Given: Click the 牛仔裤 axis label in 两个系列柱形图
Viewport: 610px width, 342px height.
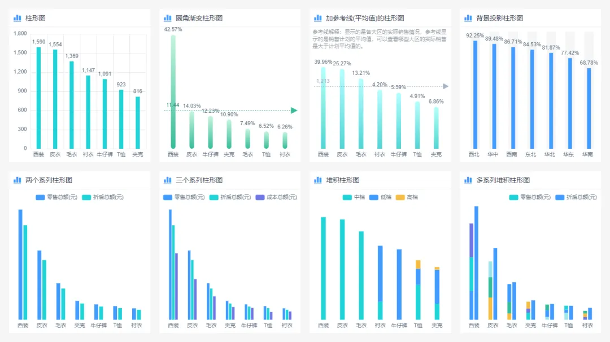Looking at the screenshot, I should 99,325.
